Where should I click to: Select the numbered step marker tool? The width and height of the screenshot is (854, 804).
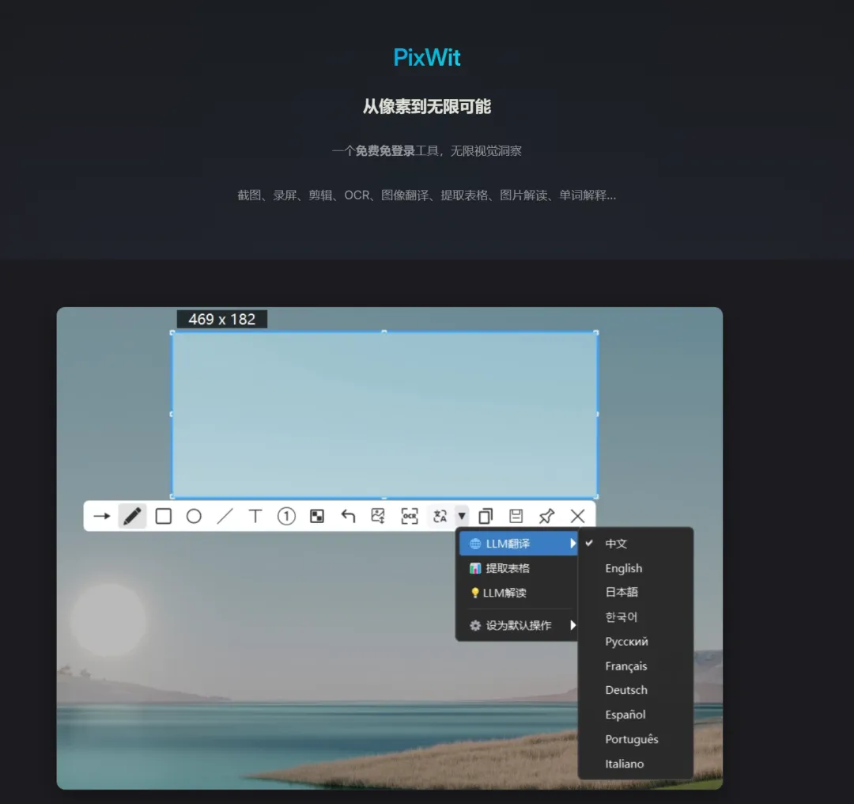click(286, 516)
